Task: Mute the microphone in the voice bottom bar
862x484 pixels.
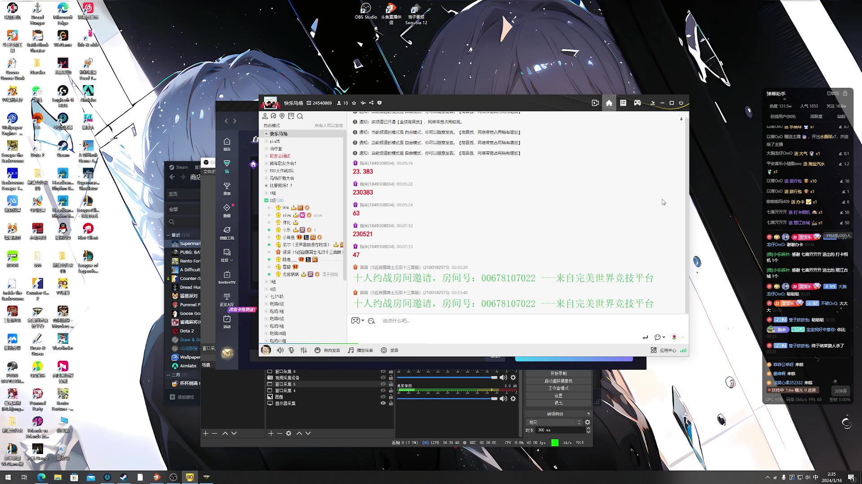Action: click(x=291, y=350)
